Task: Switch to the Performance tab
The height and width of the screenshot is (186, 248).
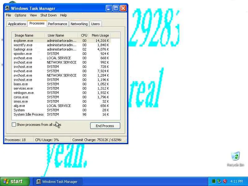Action: tap(58, 24)
